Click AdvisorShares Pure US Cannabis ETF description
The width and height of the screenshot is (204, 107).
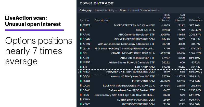coord(131,62)
